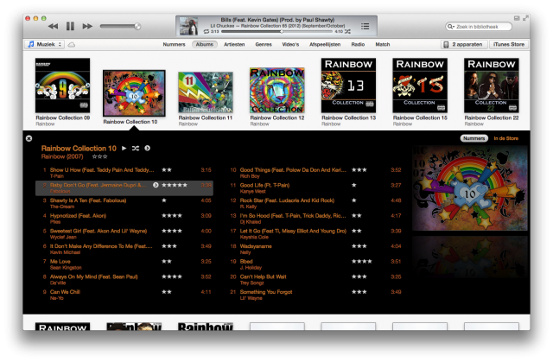Click the playback progress bar
The image size is (553, 362).
[276, 31]
